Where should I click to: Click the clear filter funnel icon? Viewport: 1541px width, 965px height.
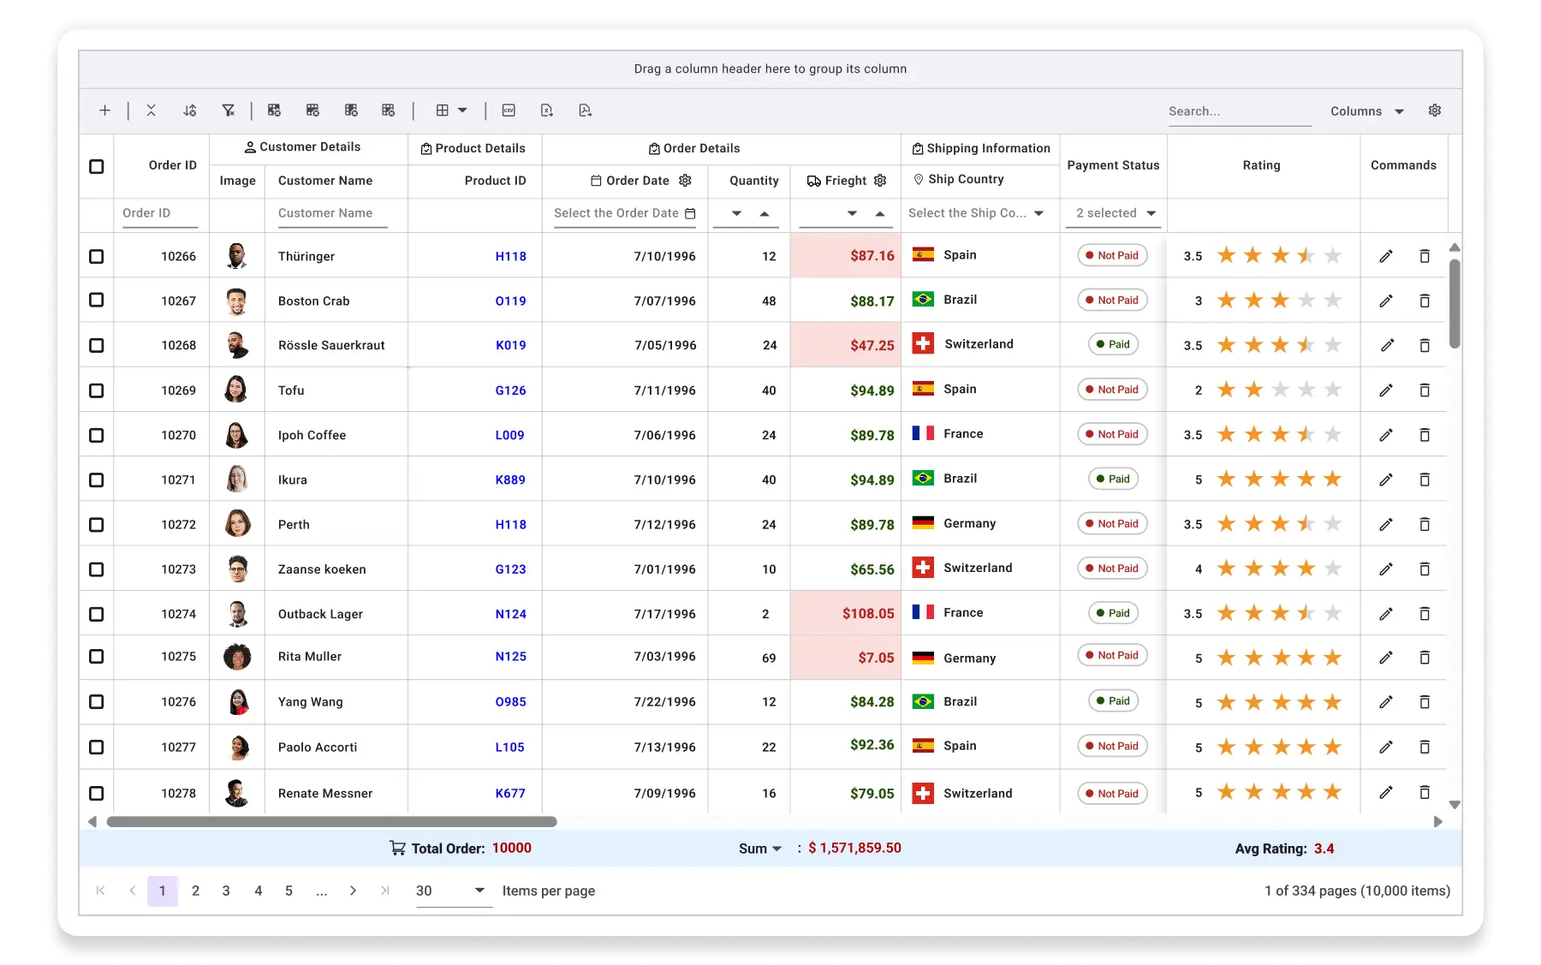tap(228, 110)
